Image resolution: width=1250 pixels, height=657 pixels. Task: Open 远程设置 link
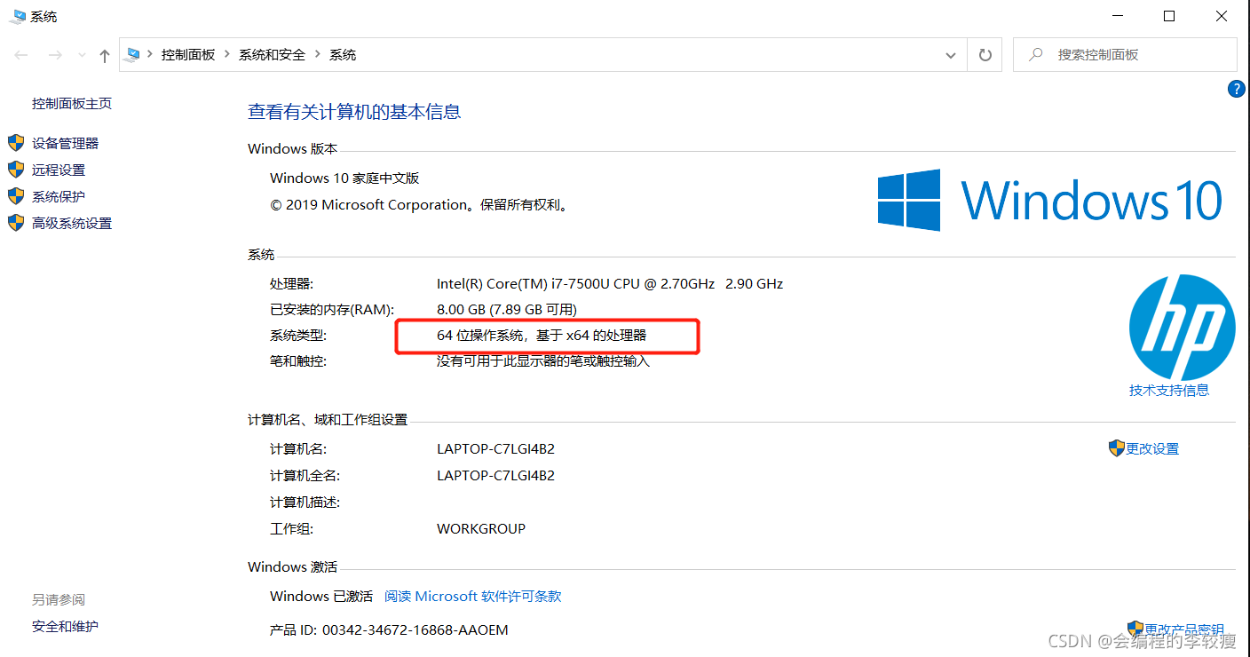(x=59, y=170)
